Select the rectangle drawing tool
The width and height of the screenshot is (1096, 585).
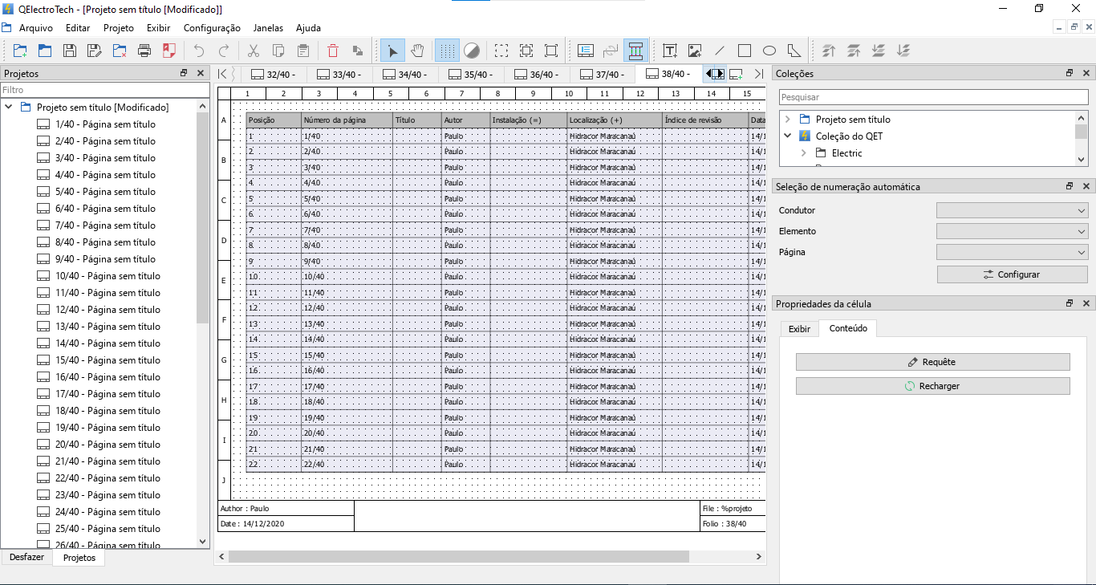pos(744,51)
